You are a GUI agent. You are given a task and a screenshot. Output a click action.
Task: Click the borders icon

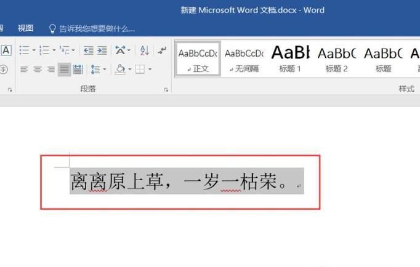click(x=140, y=70)
